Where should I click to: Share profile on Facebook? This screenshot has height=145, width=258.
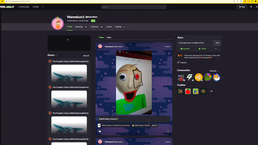click(x=185, y=49)
